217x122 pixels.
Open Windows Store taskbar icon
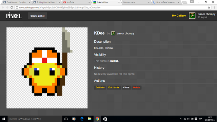(105, 119)
